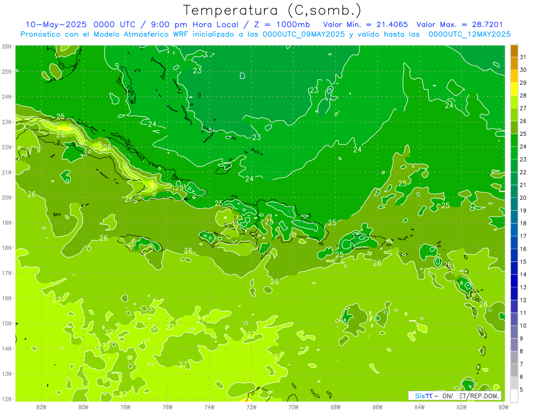This screenshot has width=535, height=413.
Task: Click the 60W longitude axis label
Action: (x=504, y=407)
